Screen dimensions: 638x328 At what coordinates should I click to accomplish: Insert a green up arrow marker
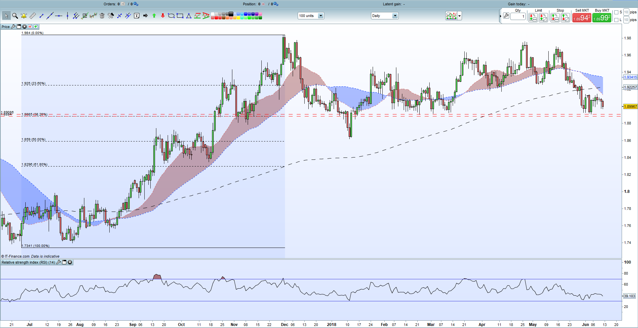click(154, 16)
